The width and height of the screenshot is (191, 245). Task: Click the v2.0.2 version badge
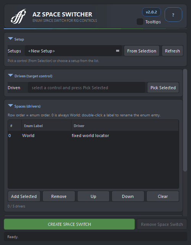coord(151,12)
